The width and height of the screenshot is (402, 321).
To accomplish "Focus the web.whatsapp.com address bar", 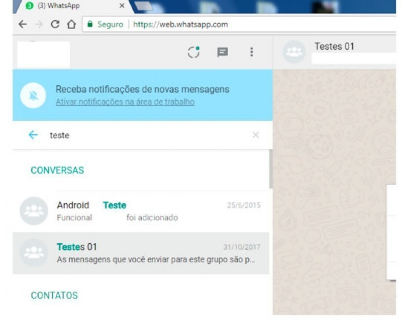I will click(x=239, y=24).
